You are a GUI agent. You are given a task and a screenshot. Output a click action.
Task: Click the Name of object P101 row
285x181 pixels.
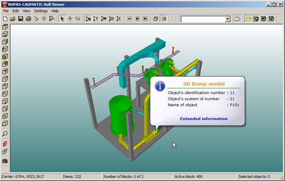[x=204, y=105]
